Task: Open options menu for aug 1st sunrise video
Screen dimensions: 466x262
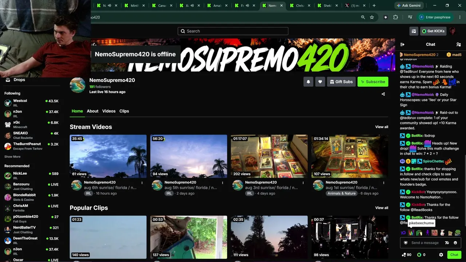Action: tap(383, 183)
